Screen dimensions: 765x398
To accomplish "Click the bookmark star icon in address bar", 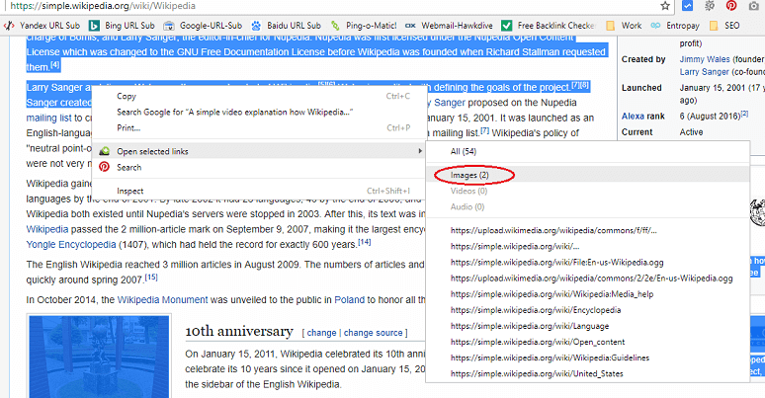I will click(x=666, y=6).
